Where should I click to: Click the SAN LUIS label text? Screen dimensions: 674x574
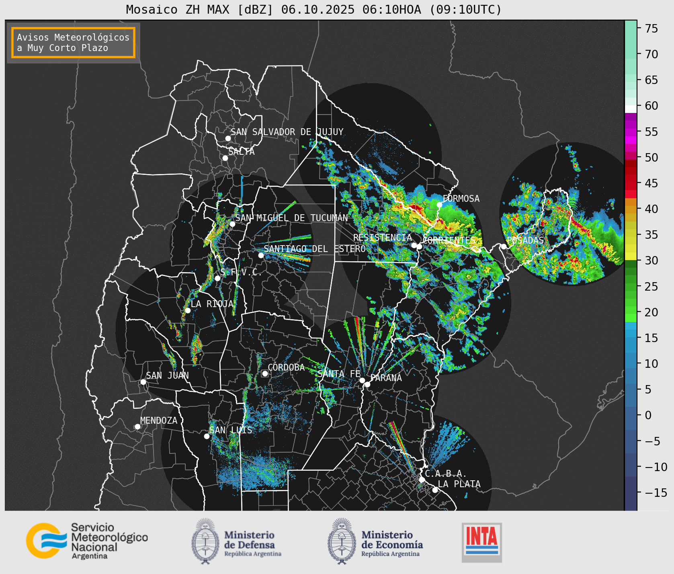point(231,430)
